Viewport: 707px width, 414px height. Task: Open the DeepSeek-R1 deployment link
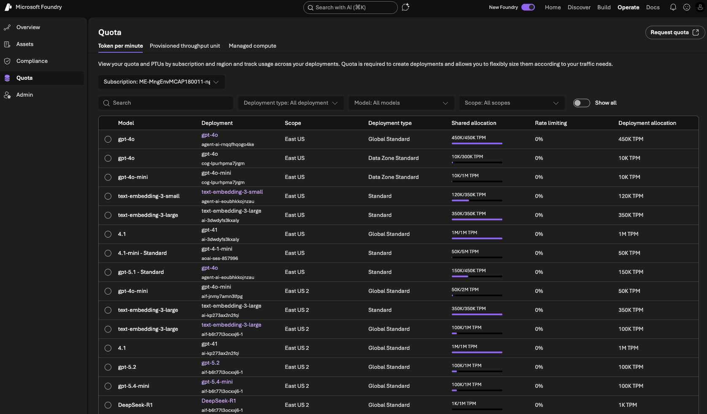point(219,401)
